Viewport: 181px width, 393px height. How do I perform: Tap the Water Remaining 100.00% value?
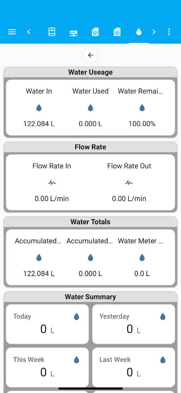(x=142, y=124)
